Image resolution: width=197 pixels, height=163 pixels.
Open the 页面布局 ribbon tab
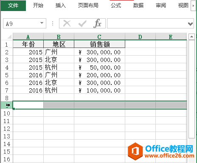click(x=88, y=6)
